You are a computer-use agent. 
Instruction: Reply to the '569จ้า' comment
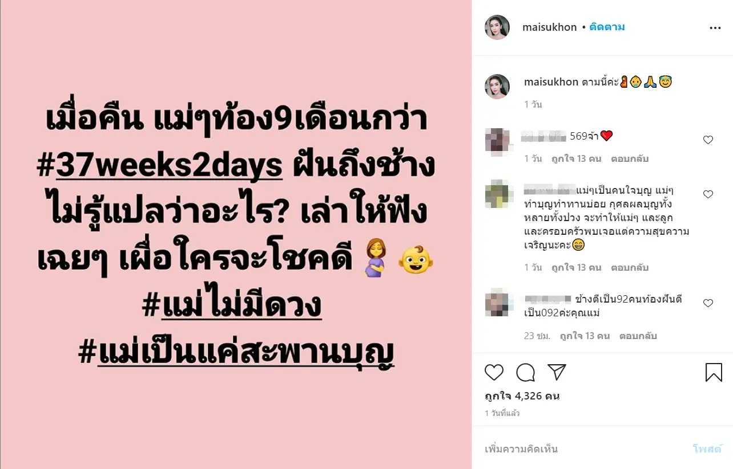[x=630, y=159]
